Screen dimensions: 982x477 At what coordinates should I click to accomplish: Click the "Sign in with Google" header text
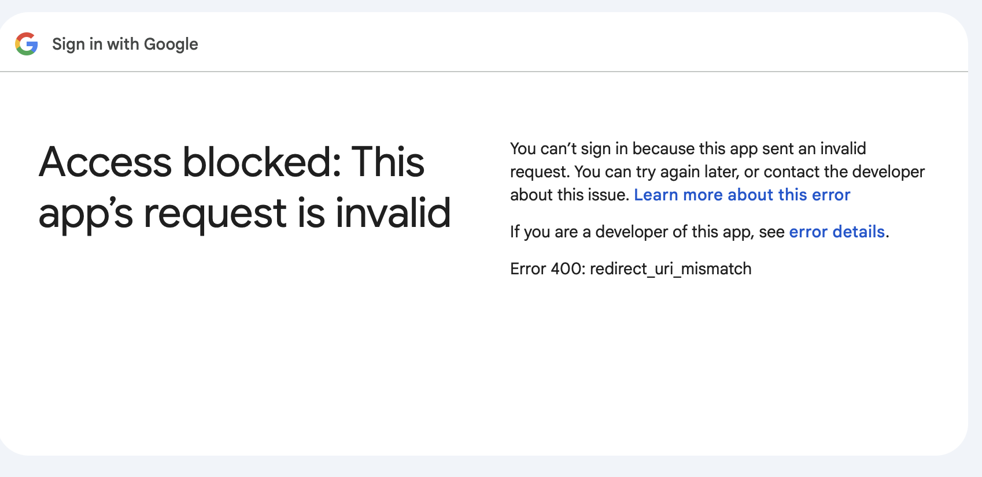(125, 44)
